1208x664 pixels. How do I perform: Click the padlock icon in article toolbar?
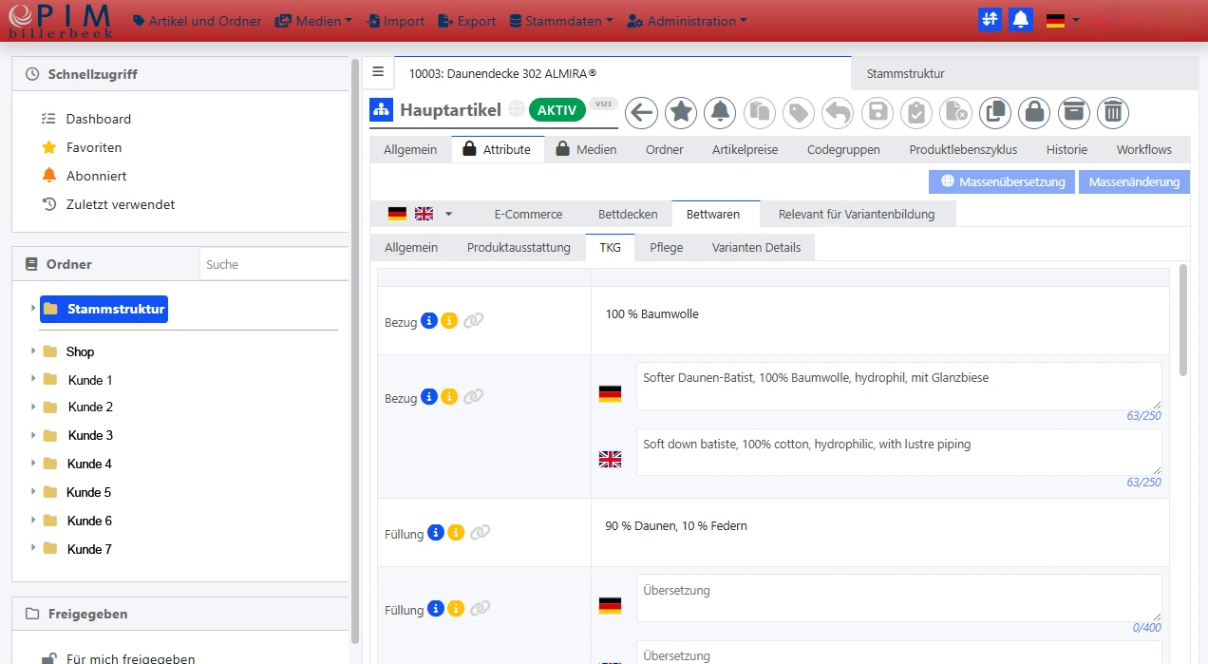pos(1034,112)
